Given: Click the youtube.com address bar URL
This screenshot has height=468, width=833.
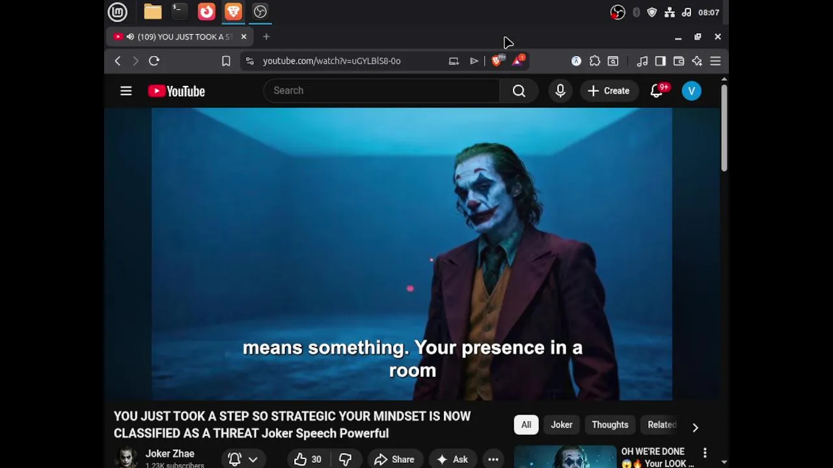Looking at the screenshot, I should (x=332, y=61).
